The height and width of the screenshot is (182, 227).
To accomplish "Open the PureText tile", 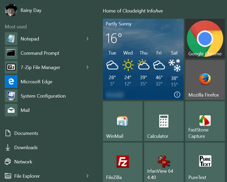I will [x=205, y=162].
